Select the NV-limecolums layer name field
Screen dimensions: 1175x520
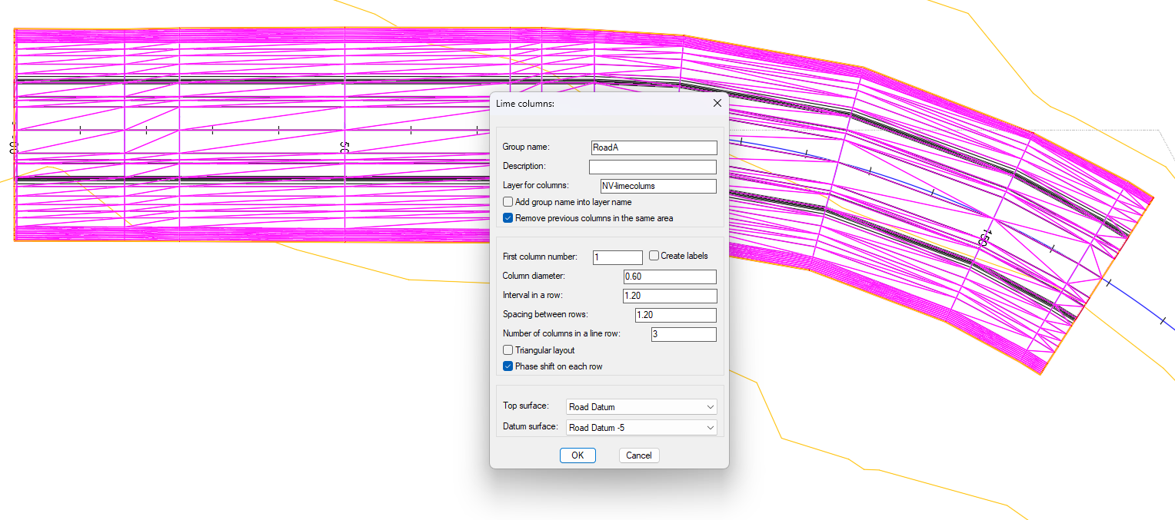pyautogui.click(x=657, y=185)
